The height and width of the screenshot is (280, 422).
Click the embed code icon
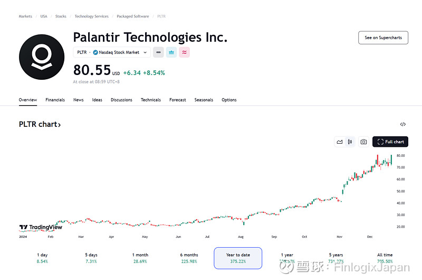point(403,125)
